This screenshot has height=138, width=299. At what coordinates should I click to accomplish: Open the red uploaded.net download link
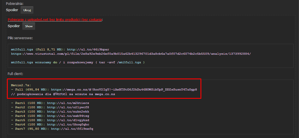(x=55, y=20)
